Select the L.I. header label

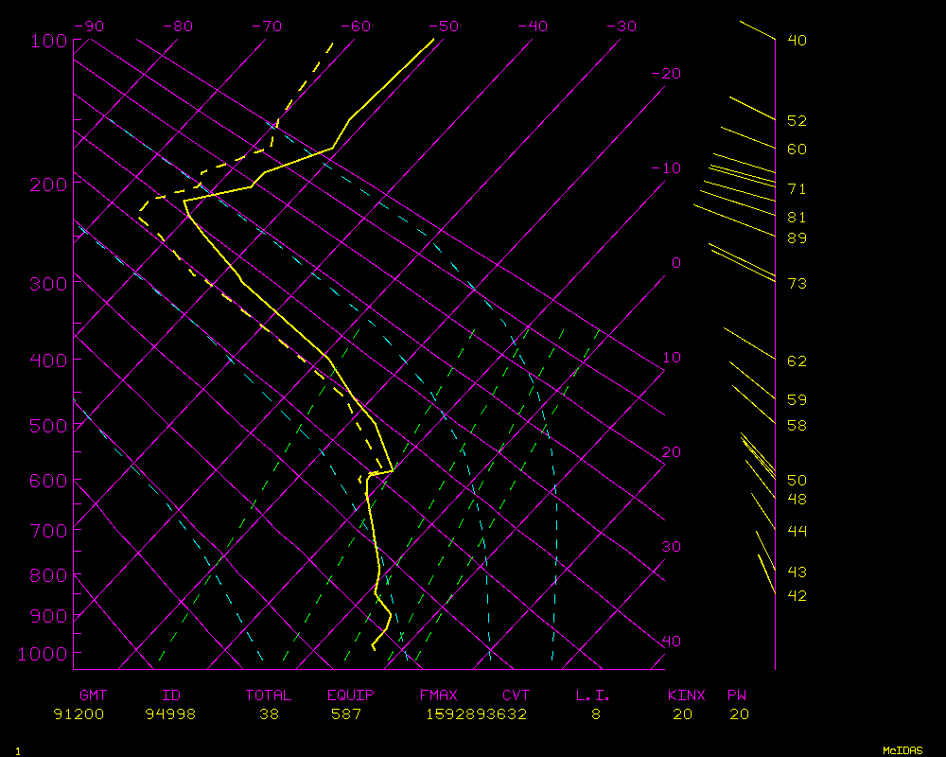coord(593,695)
